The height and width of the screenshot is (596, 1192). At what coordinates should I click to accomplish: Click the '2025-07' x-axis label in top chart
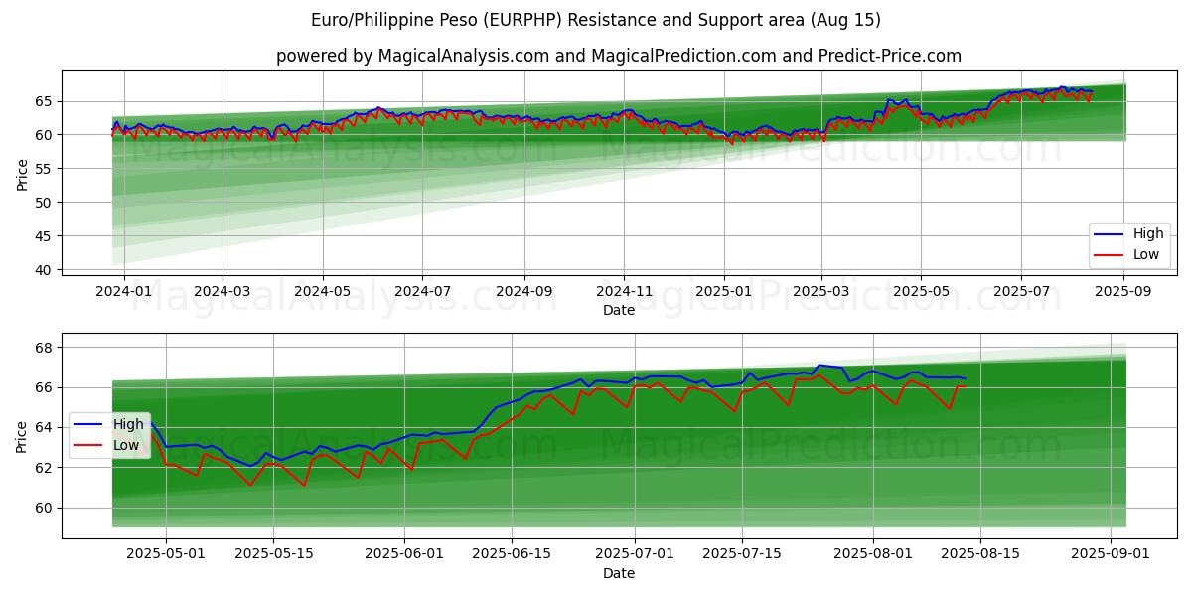click(x=1021, y=291)
